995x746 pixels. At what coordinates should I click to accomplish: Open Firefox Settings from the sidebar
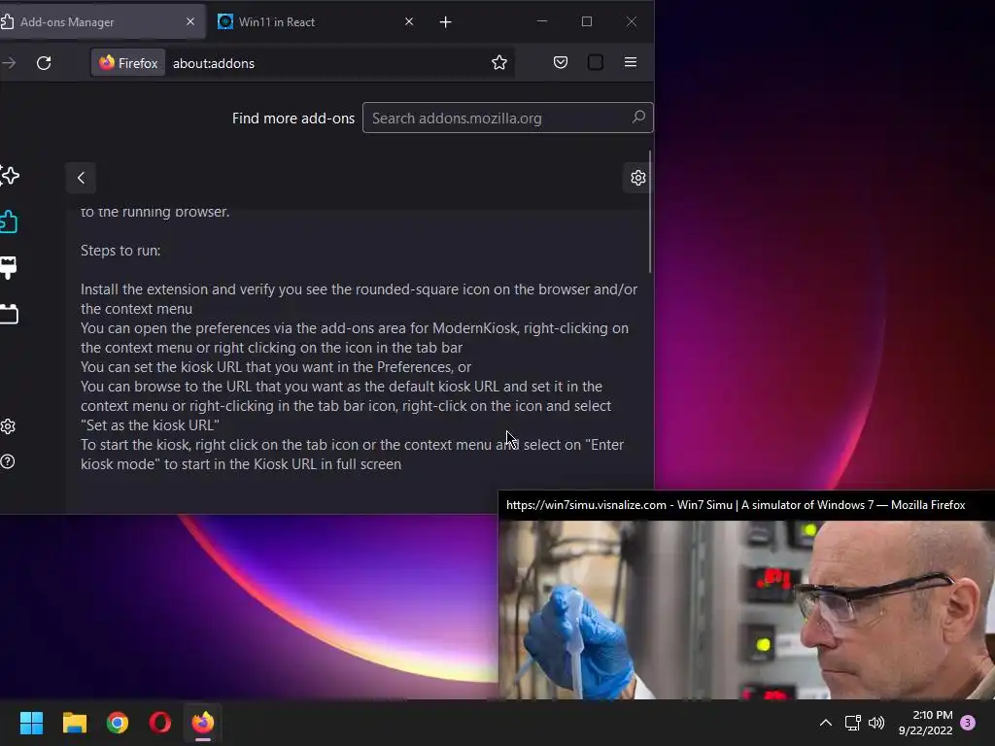pos(8,426)
